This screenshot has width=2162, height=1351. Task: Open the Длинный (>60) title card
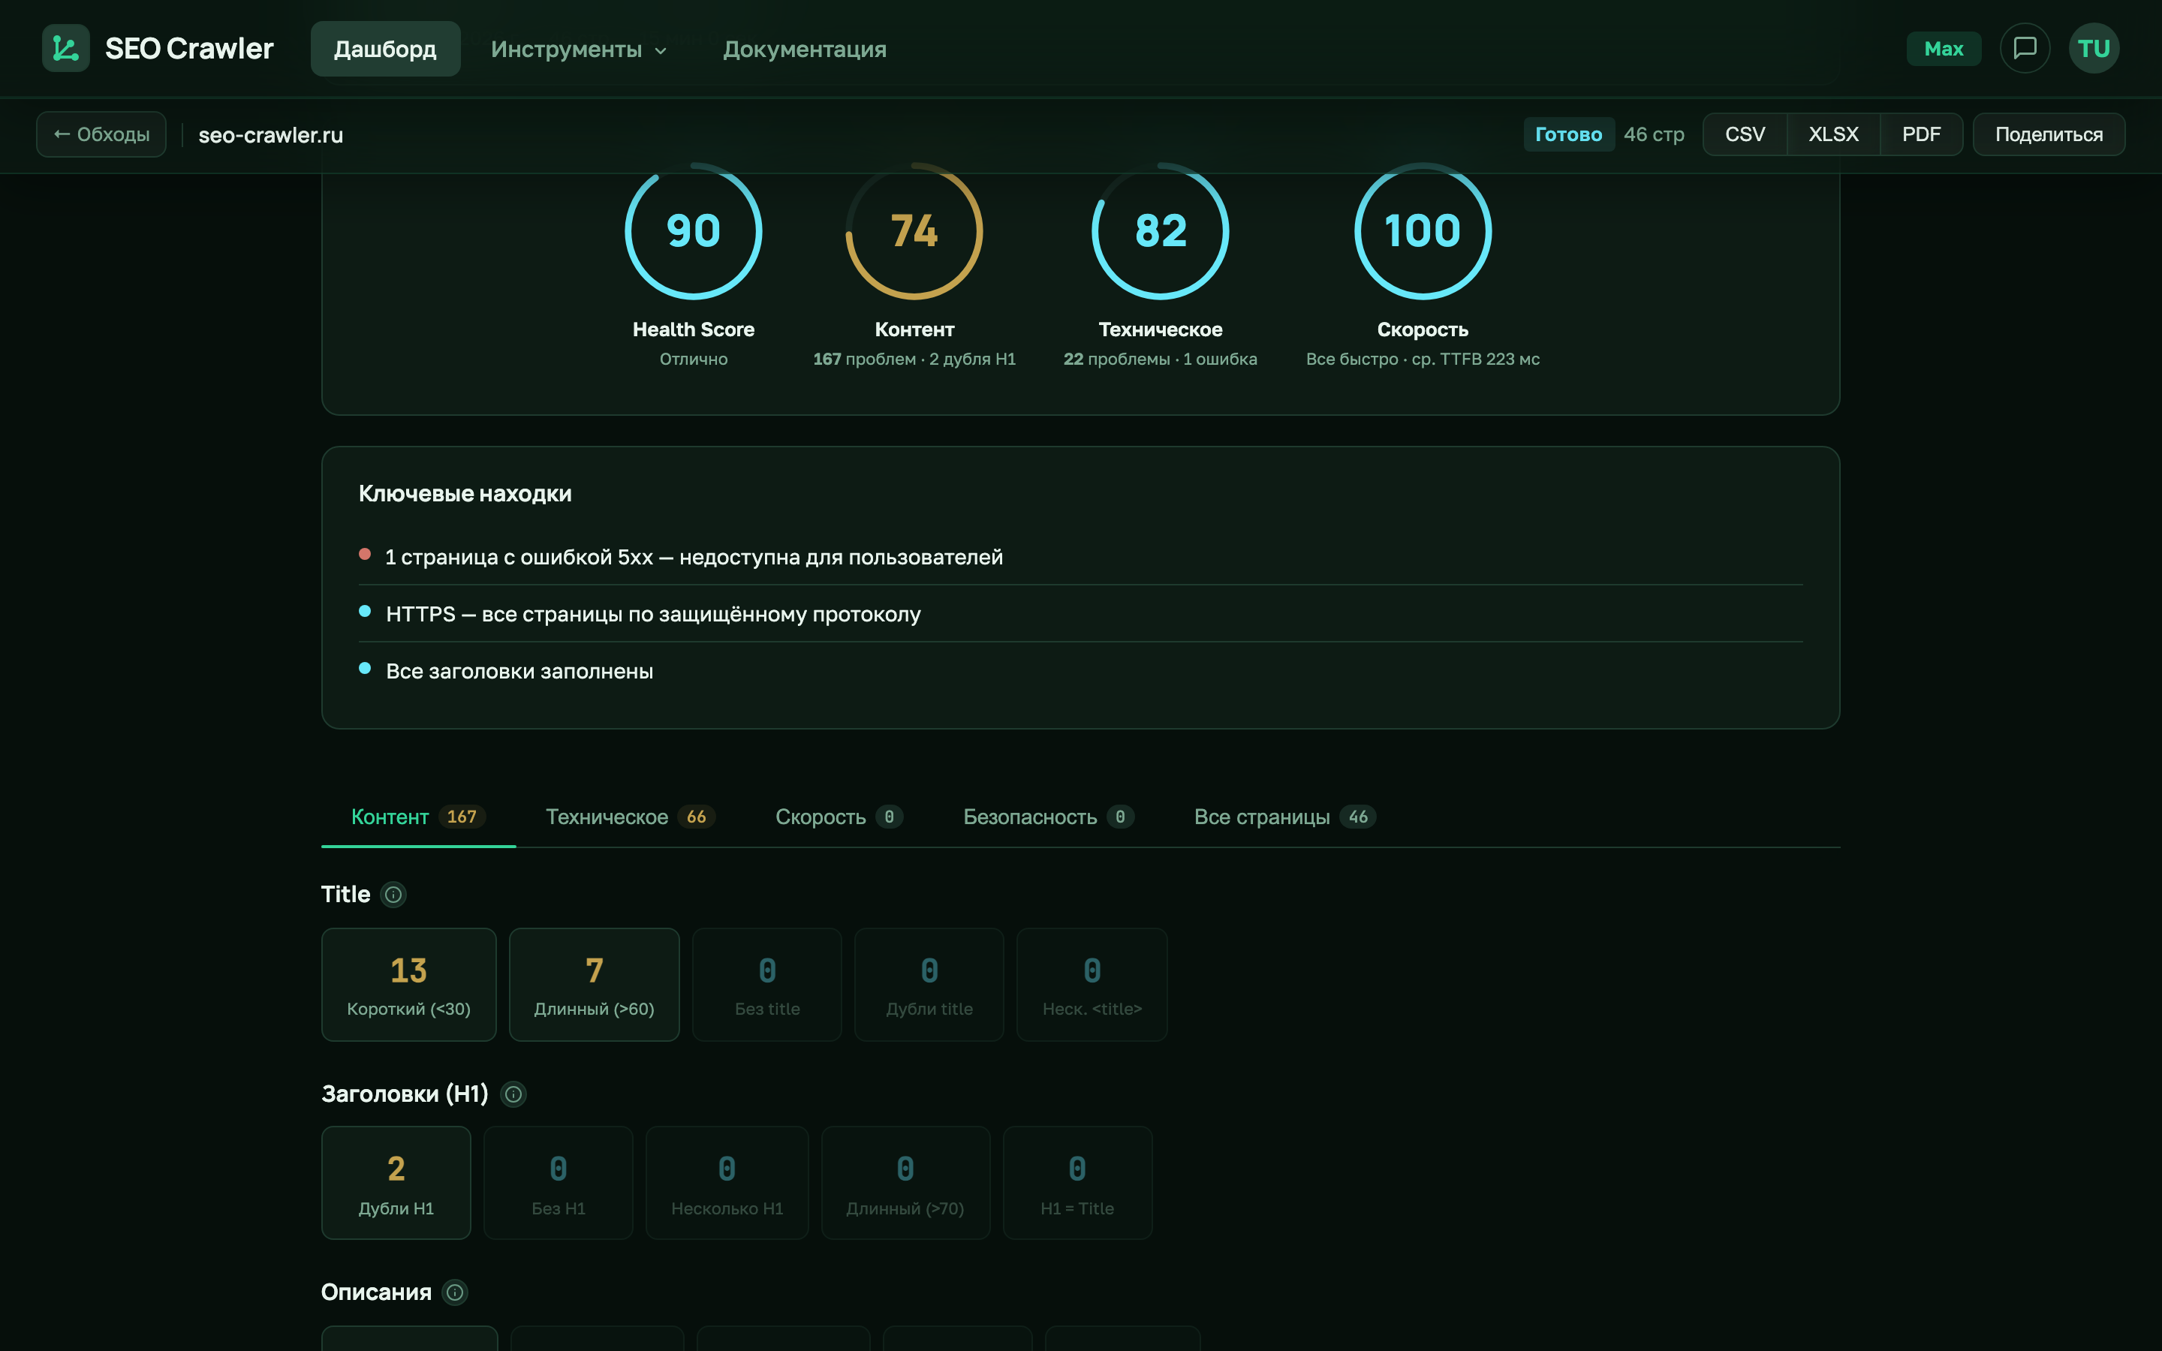594,985
